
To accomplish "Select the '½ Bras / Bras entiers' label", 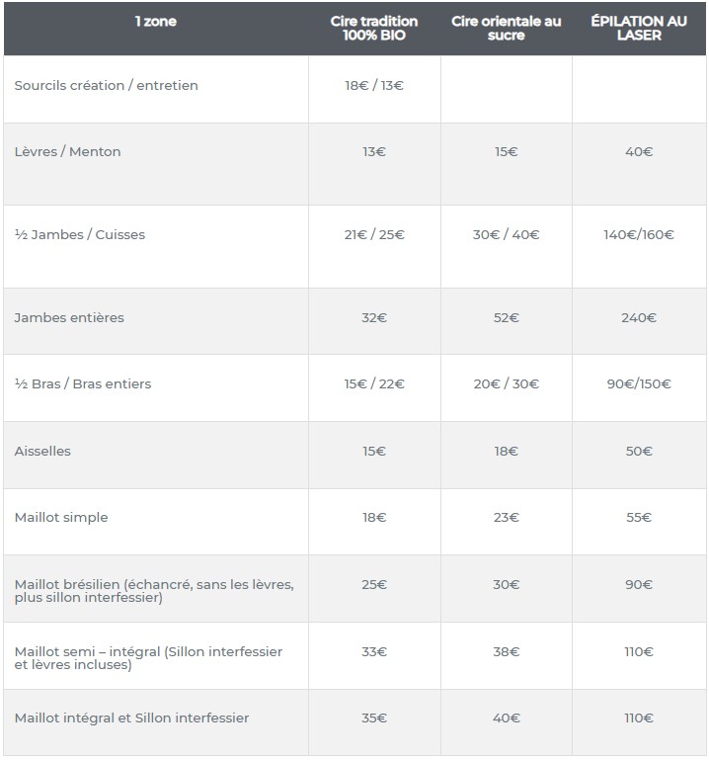I will [83, 384].
